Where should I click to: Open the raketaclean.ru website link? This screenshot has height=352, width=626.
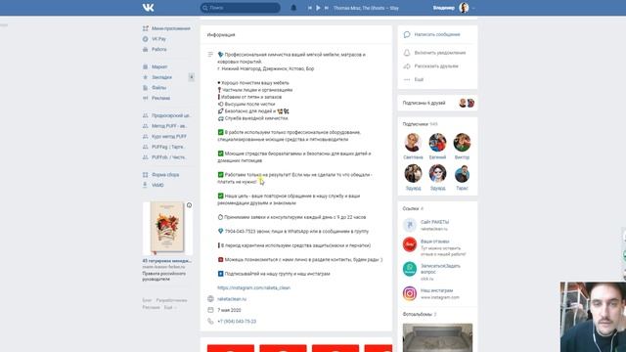pyautogui.click(x=232, y=299)
